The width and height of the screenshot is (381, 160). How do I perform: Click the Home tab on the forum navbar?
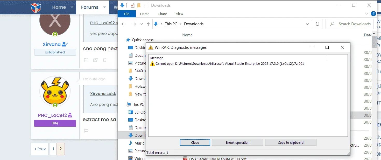(59, 7)
